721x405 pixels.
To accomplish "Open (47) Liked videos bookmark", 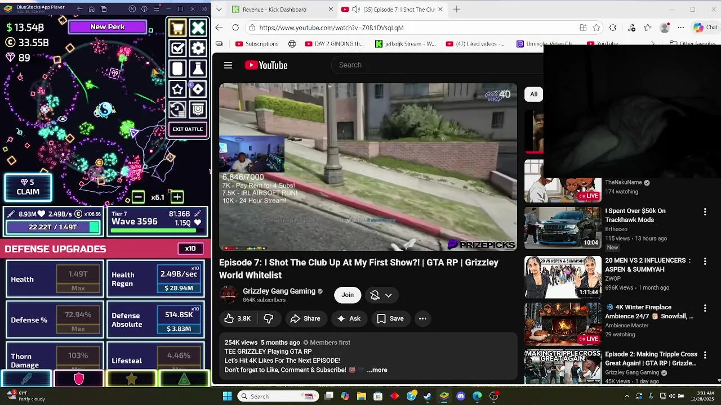I will (475, 44).
